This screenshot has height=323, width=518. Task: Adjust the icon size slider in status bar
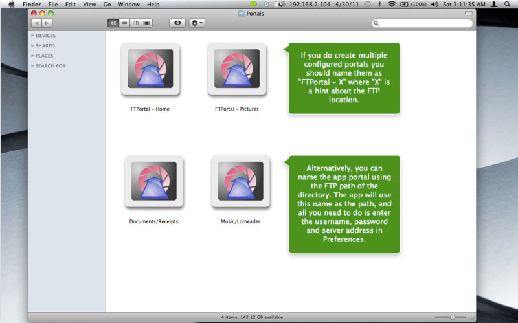tap(451, 317)
